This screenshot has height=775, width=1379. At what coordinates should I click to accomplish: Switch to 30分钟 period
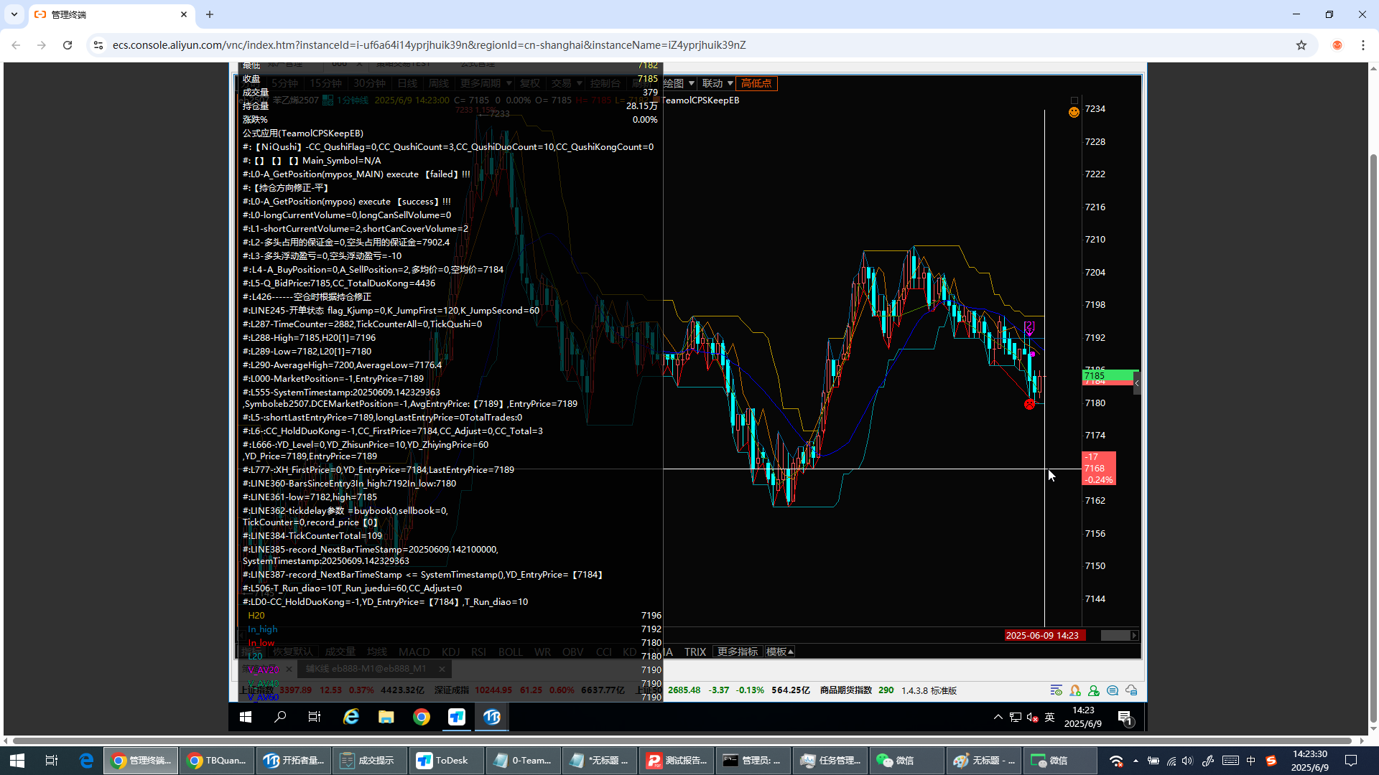(369, 83)
